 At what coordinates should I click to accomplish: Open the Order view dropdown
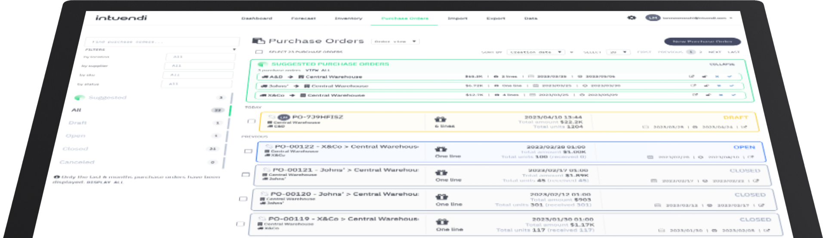(395, 41)
